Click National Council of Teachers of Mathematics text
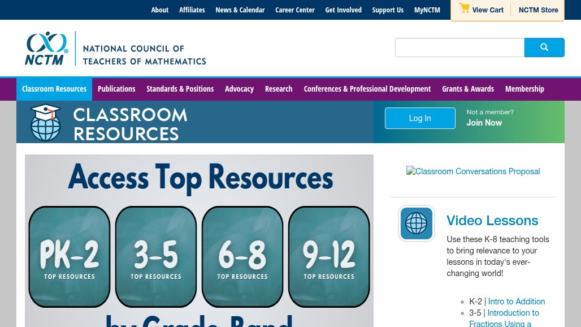This screenshot has height=327, width=581. click(144, 55)
